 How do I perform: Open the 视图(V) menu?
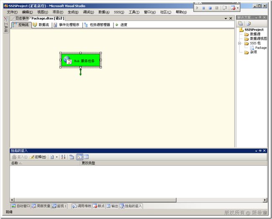[43, 12]
